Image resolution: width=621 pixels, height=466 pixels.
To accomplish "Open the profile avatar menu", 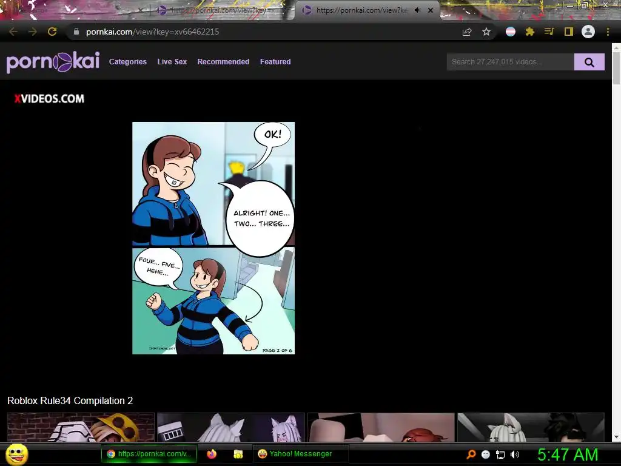I will (x=588, y=32).
